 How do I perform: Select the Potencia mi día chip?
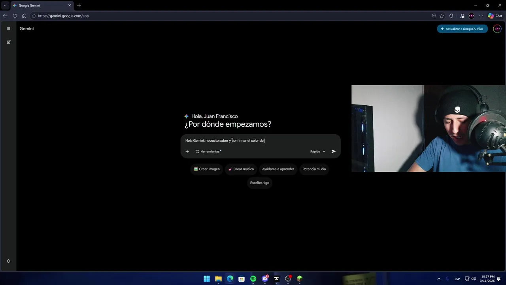pyautogui.click(x=314, y=169)
